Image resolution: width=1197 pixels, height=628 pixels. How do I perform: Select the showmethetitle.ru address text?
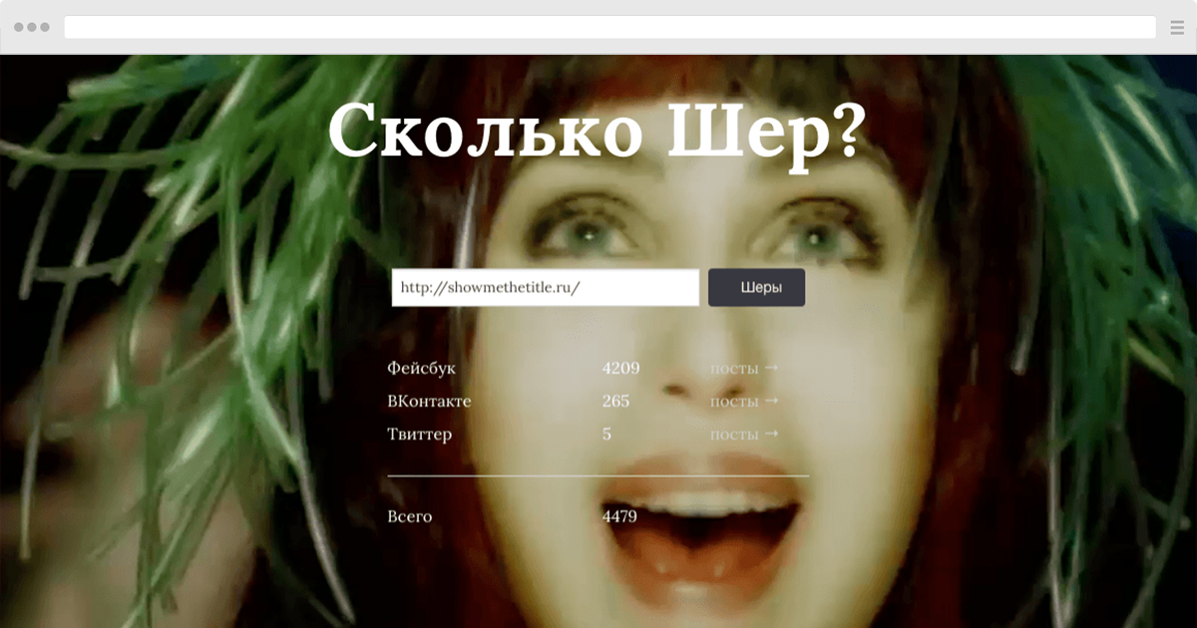coord(489,287)
